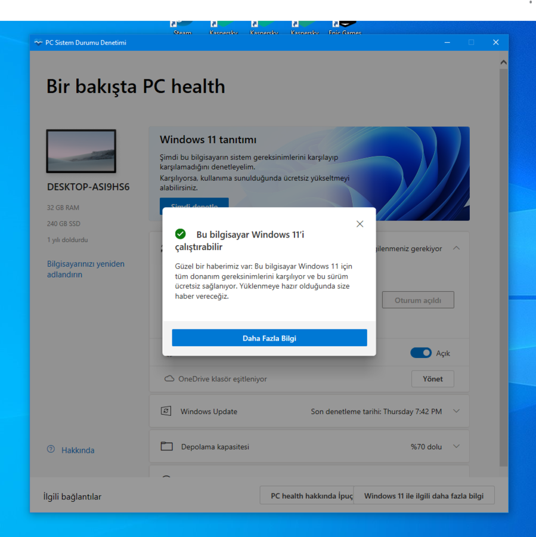536x537 pixels.
Task: Minimize the PC Sistem Durumu Denetimi window
Action: pos(447,42)
